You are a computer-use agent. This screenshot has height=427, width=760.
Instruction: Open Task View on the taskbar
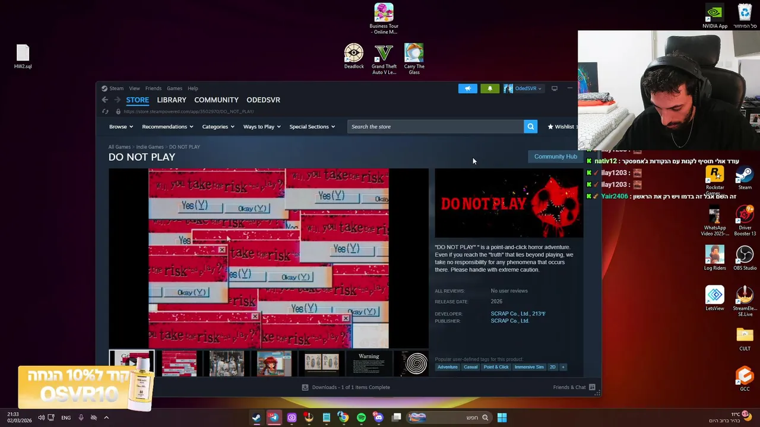point(396,418)
